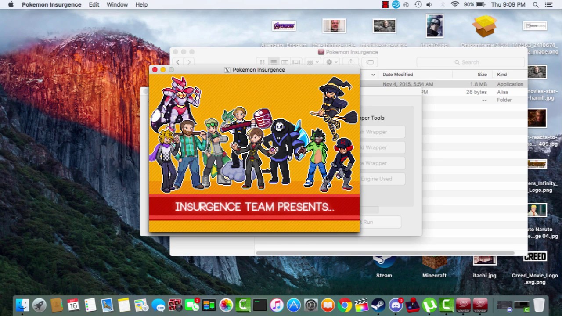Open the Window menu
The height and width of the screenshot is (316, 562).
tap(117, 4)
